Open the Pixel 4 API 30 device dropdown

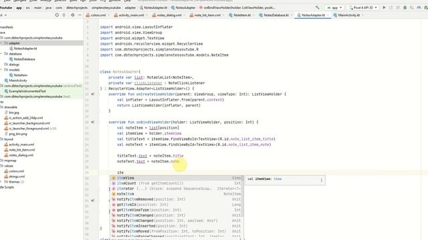(x=362, y=7)
